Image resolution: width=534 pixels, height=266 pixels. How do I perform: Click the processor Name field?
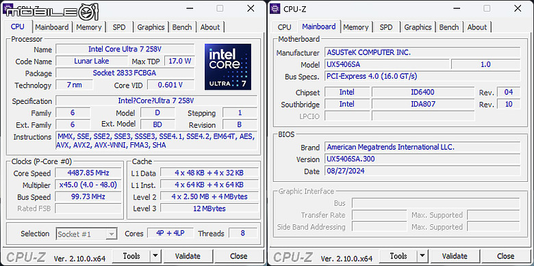(x=125, y=49)
